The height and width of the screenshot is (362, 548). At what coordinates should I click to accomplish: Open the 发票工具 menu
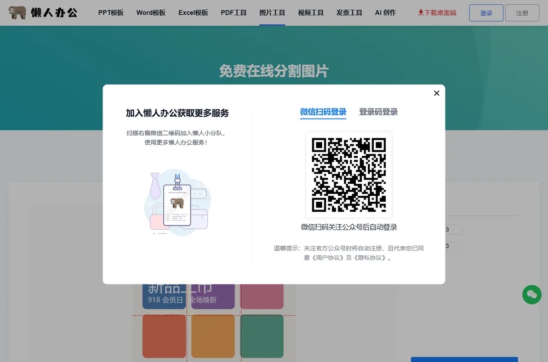click(349, 13)
